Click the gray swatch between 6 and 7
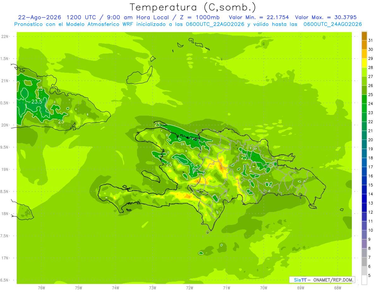The width and height of the screenshot is (379, 292). 364,262
